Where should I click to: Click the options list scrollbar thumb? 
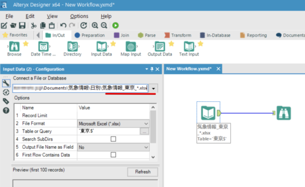pyautogui.click(x=153, y=127)
